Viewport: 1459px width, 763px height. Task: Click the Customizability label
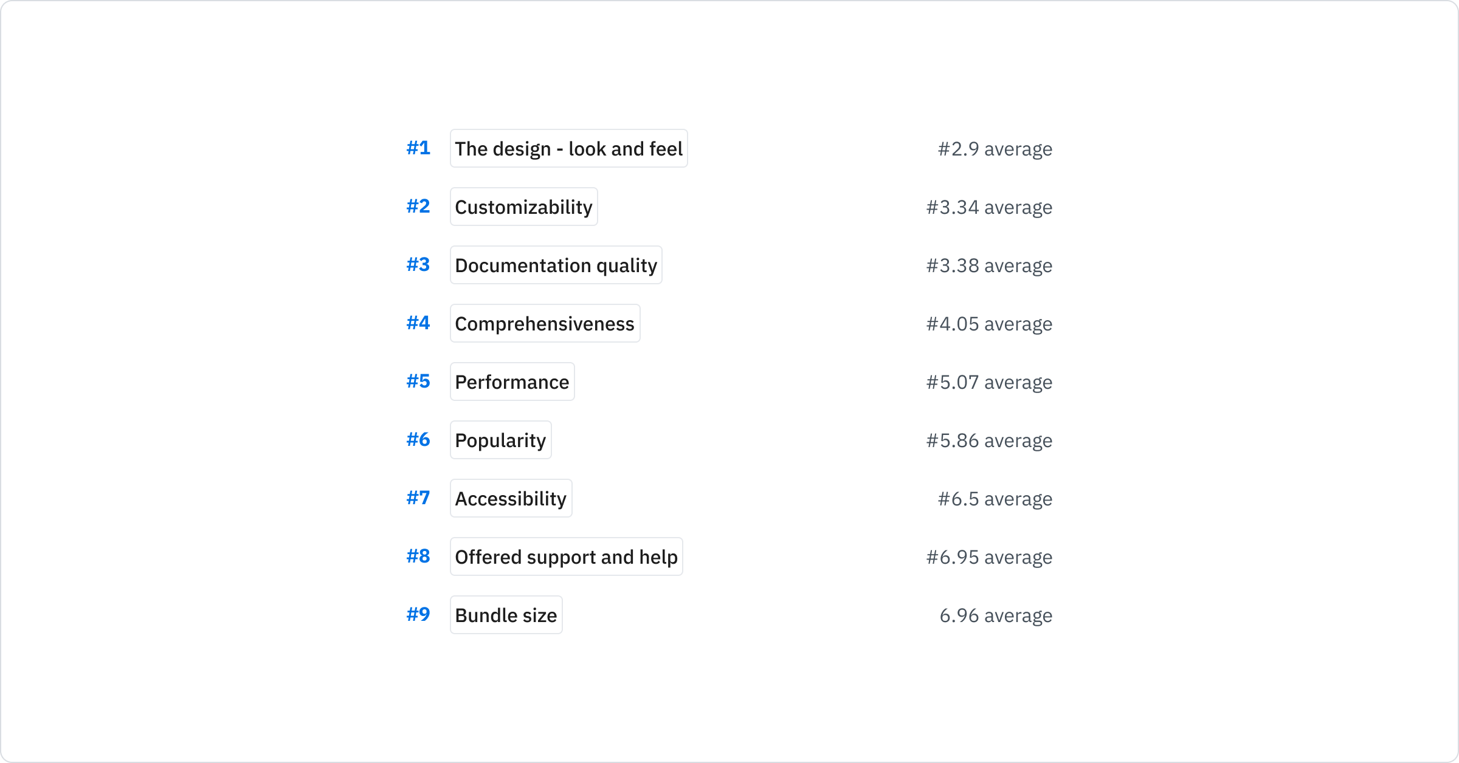tap(523, 207)
